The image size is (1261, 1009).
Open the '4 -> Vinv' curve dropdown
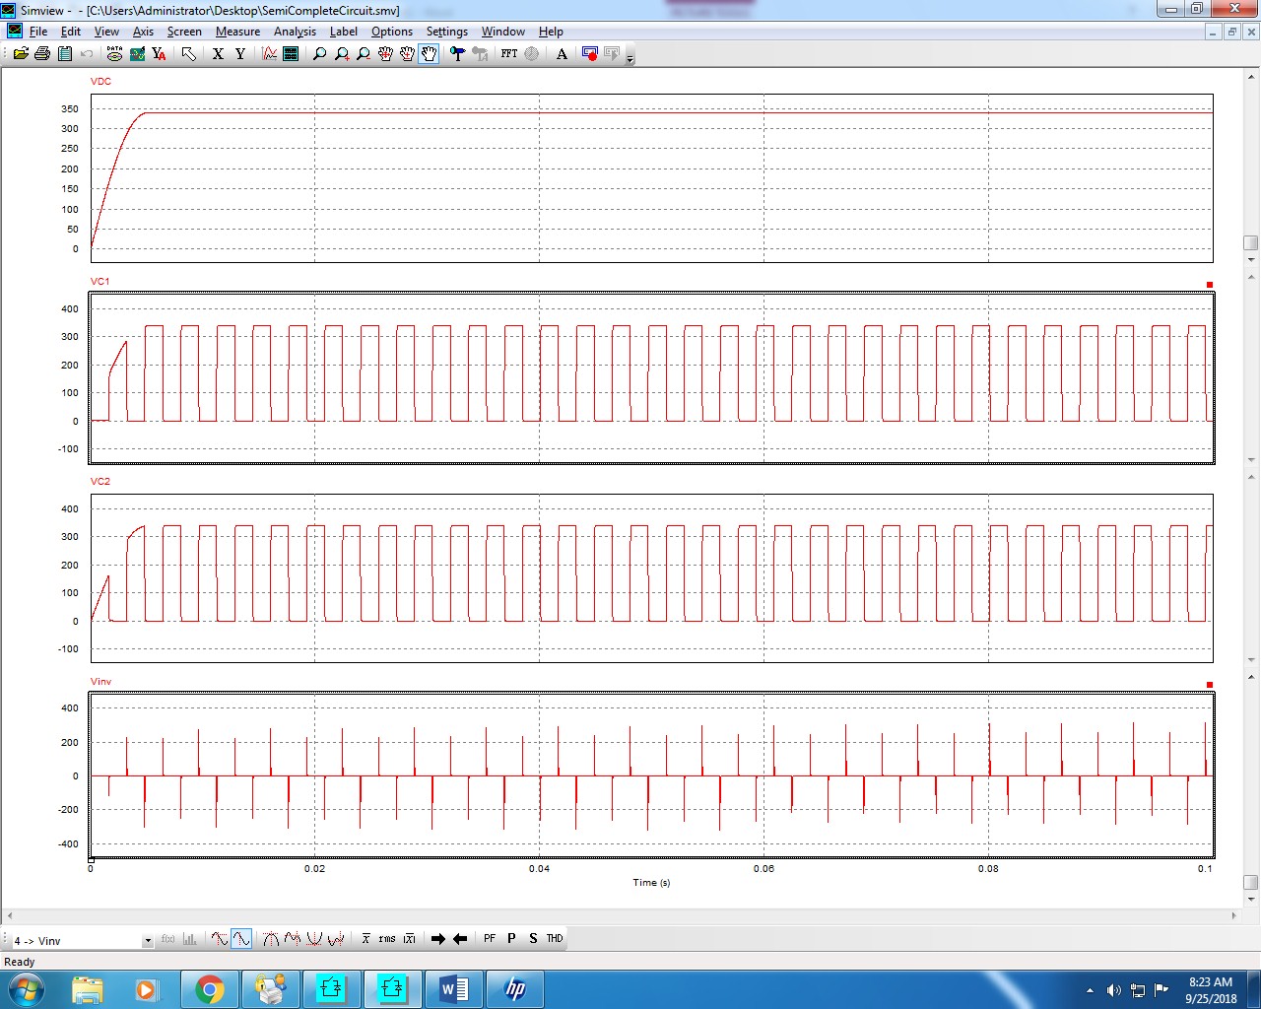[x=148, y=940]
